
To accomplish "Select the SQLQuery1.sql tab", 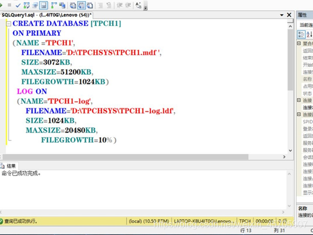I will 46,15.
